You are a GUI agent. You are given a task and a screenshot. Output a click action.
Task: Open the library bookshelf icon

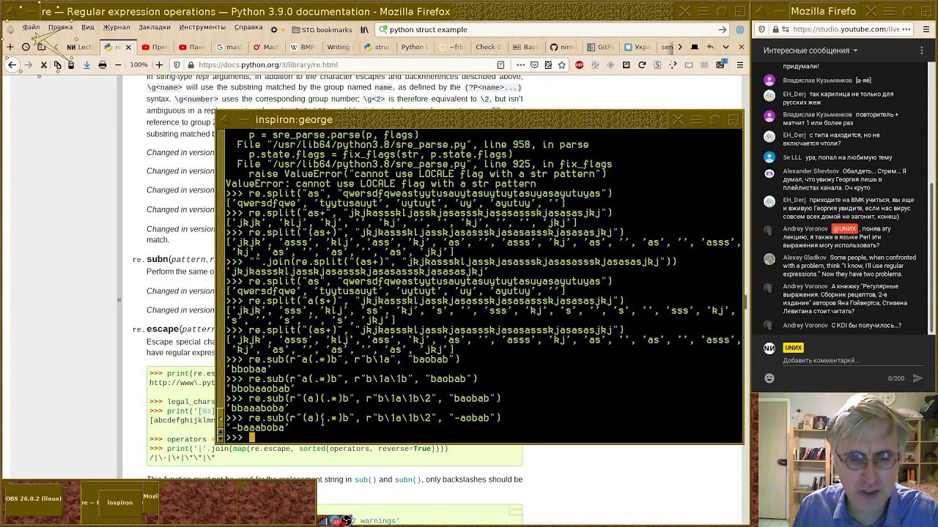click(x=364, y=29)
